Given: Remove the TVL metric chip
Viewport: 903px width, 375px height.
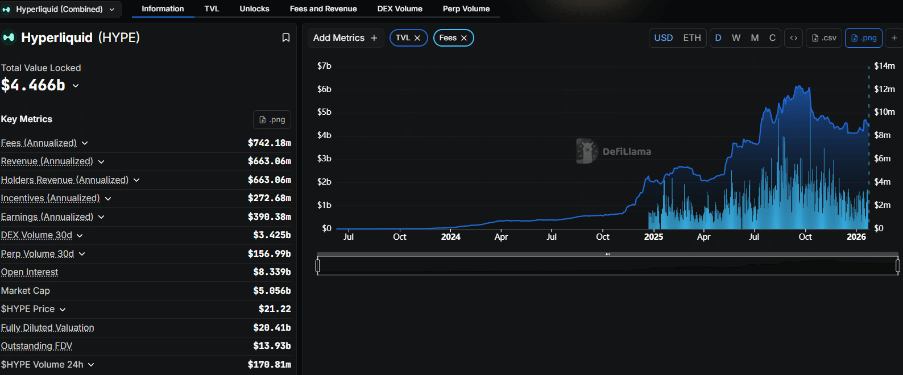Looking at the screenshot, I should click(417, 38).
